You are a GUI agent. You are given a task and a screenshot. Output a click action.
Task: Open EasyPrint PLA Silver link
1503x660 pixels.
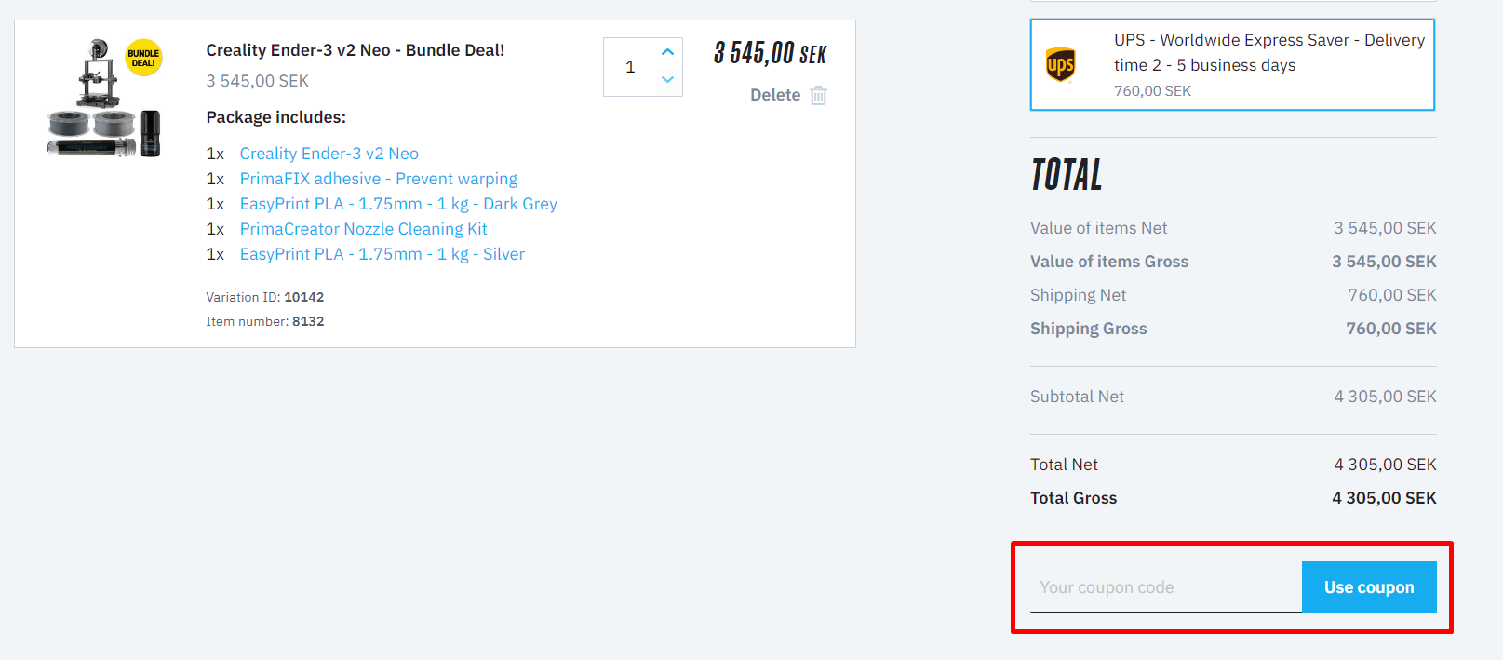382,254
